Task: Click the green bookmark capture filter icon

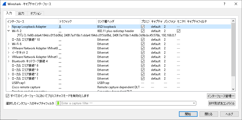Action: (x=58, y=103)
